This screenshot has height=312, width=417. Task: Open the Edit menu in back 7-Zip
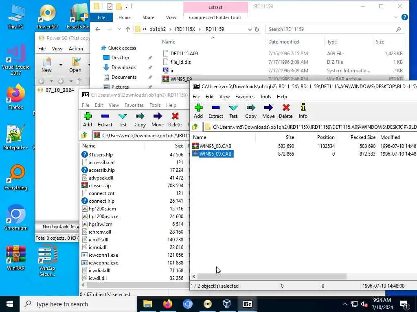click(x=99, y=105)
